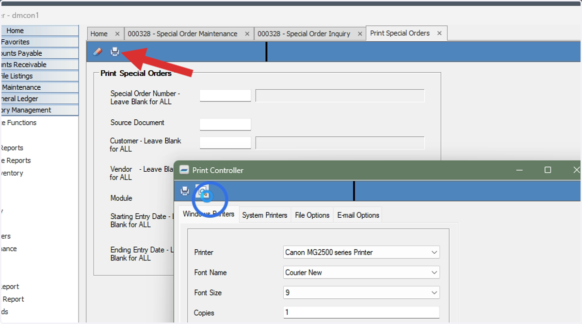Open the Inventory Management sidebar section

tap(39, 110)
